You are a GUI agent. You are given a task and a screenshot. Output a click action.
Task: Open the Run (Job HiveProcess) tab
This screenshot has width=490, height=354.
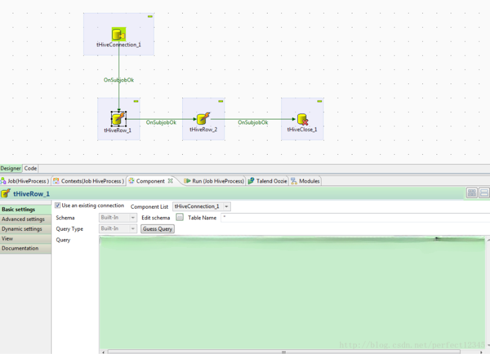[214, 181]
